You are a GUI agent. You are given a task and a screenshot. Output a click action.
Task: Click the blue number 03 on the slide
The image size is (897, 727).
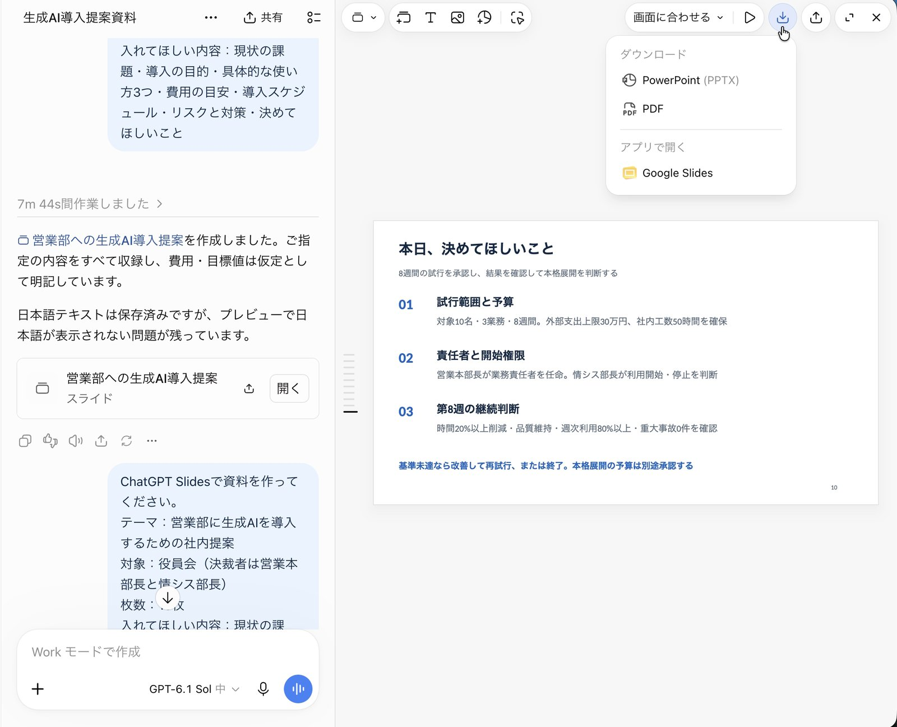click(406, 412)
